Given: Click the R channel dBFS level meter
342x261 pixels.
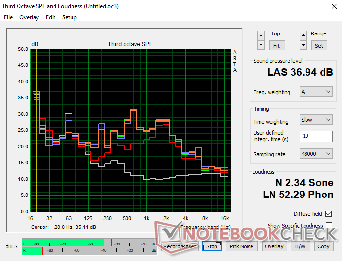Looking at the screenshot, I should pos(90,251).
